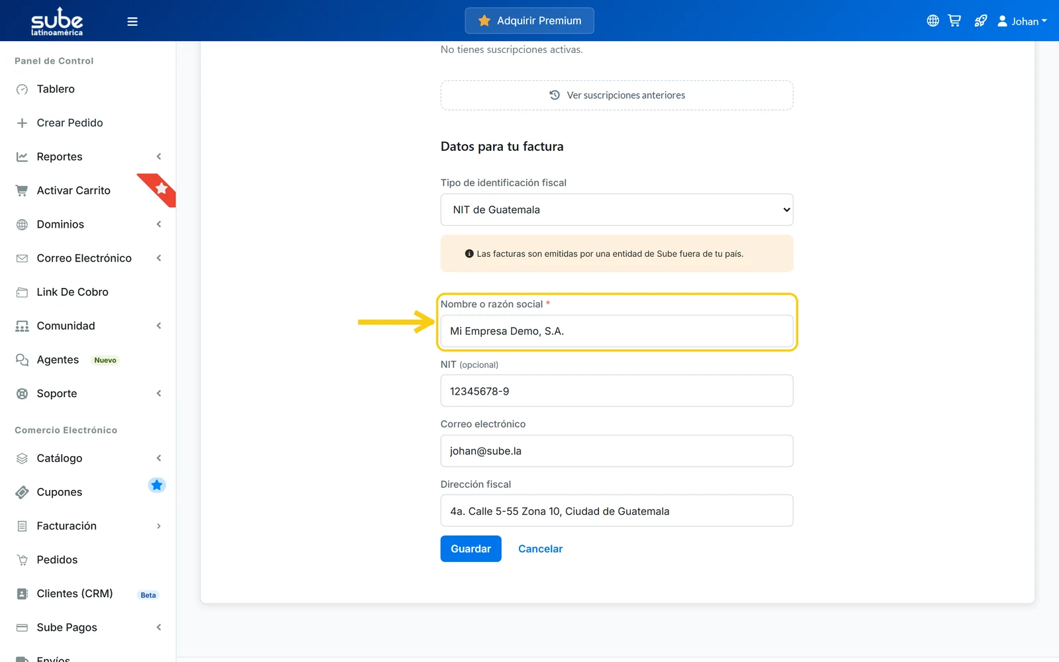This screenshot has width=1059, height=662.
Task: Click the Activar Carrito cart icon
Action: [x=22, y=191]
